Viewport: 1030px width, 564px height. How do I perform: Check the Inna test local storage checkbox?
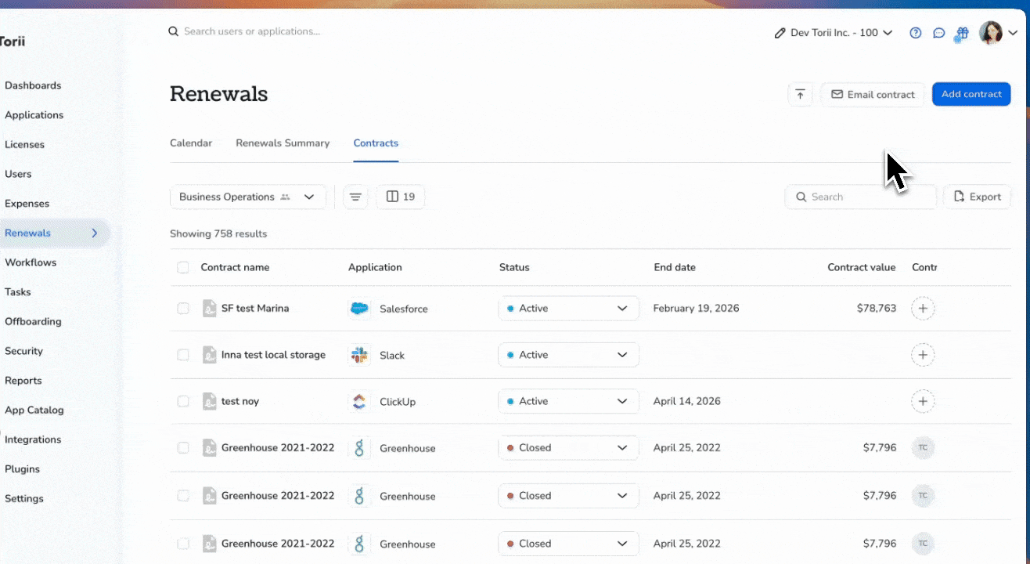[x=183, y=355]
